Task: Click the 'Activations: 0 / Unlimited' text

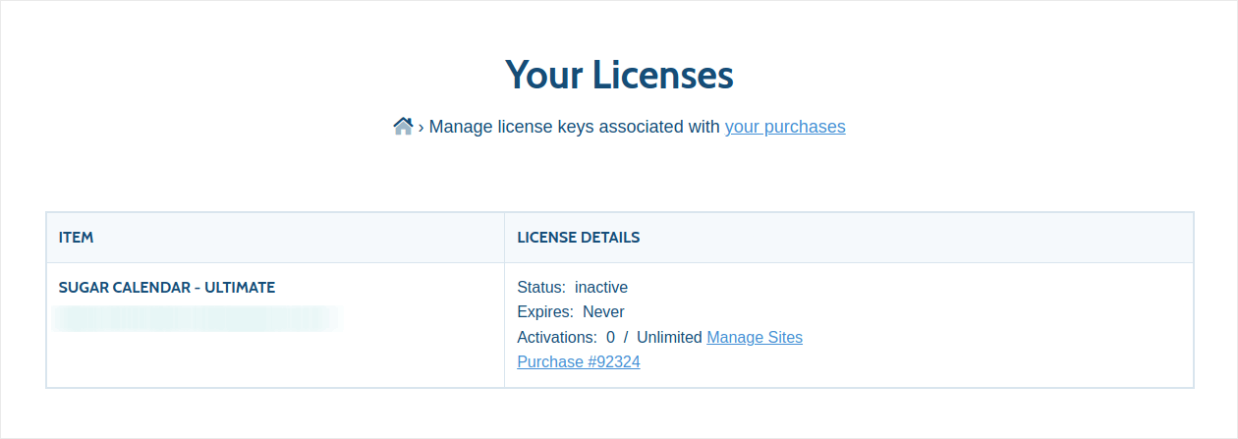Action: coord(609,337)
